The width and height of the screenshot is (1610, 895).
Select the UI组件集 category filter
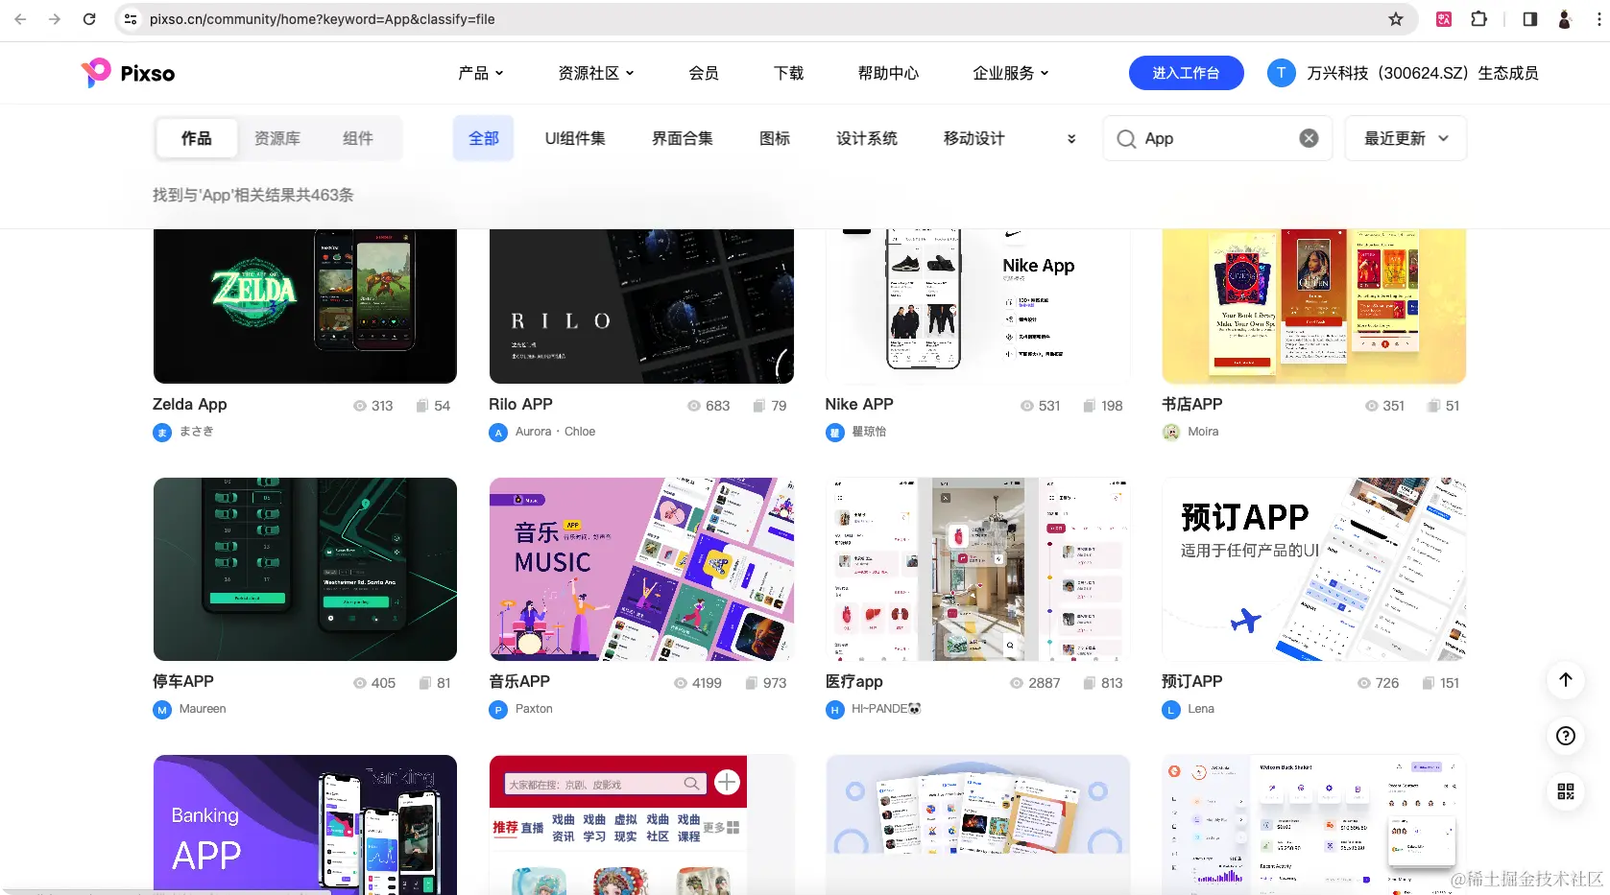click(575, 138)
